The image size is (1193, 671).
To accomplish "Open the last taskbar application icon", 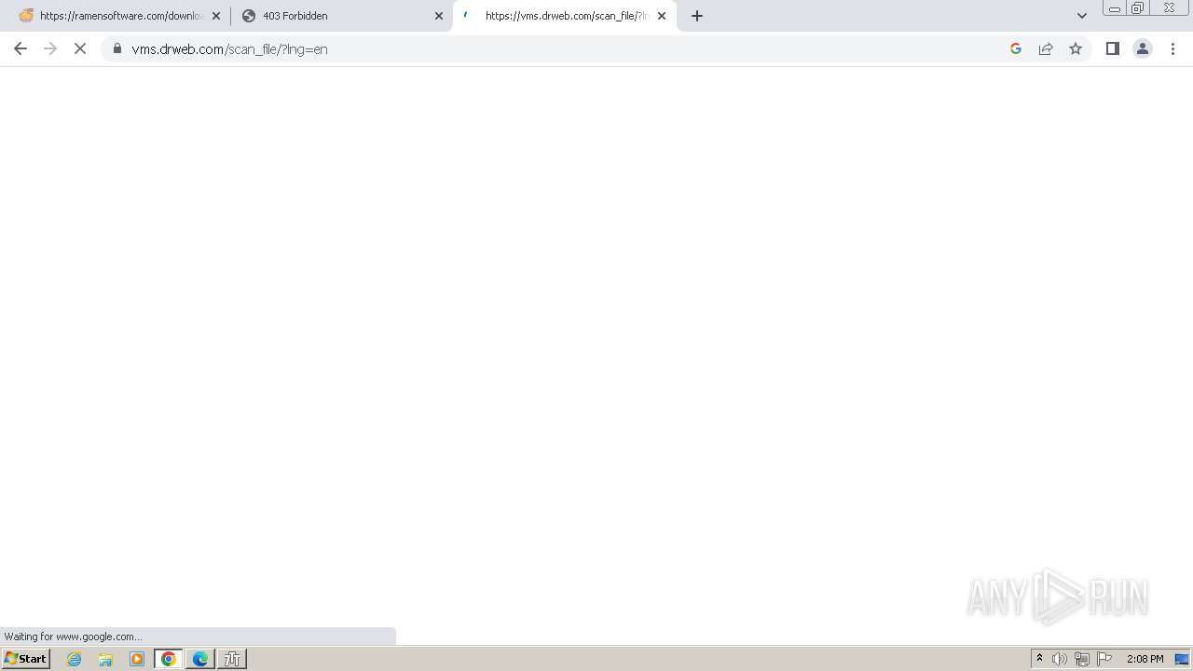I will (x=232, y=659).
